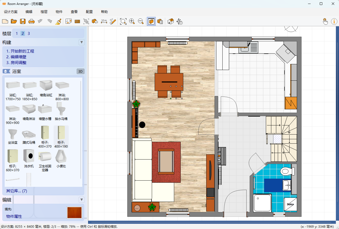Click the 3D button next to 浴室
Viewport: 339px width, 229px height.
(81, 71)
